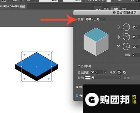The height and width of the screenshot is (113, 140).
Task: Click the 35° Y rotation dial
Action: (126, 37)
